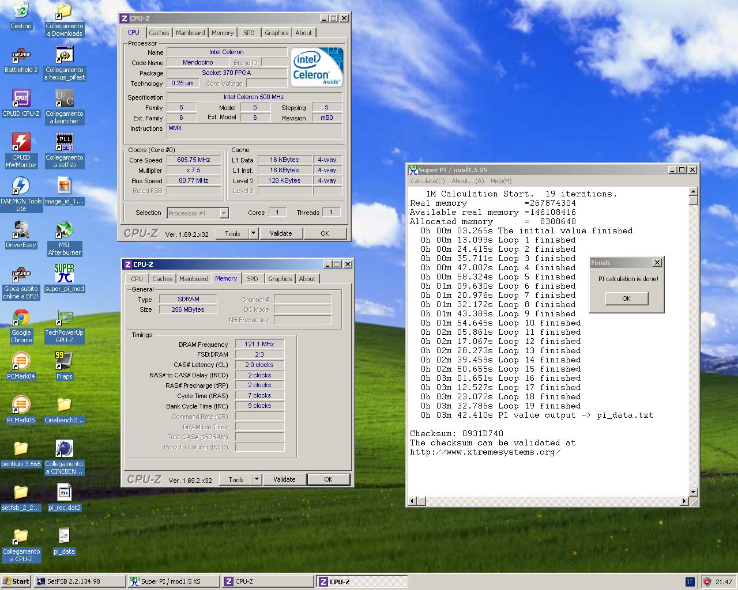The image size is (738, 590).
Task: Open pentium 3 666 folder
Action: (21, 454)
